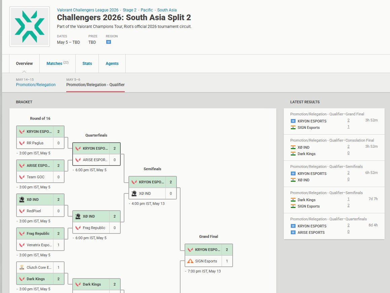Screen dimensions: 390x293
Task: Select Promotion/Relegation - Qualifier stage tab
Action: [x=95, y=82]
